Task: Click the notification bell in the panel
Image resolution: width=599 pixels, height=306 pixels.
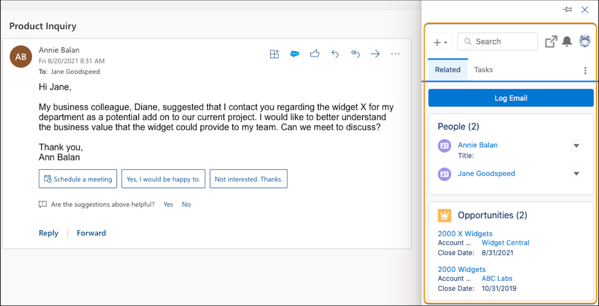Action: coord(567,41)
